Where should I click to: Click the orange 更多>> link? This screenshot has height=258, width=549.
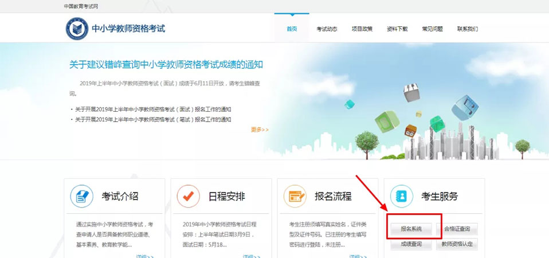[259, 130]
